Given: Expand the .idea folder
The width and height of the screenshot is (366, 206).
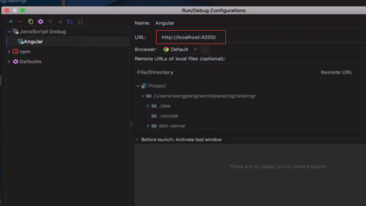Looking at the screenshot, I should 148,106.
